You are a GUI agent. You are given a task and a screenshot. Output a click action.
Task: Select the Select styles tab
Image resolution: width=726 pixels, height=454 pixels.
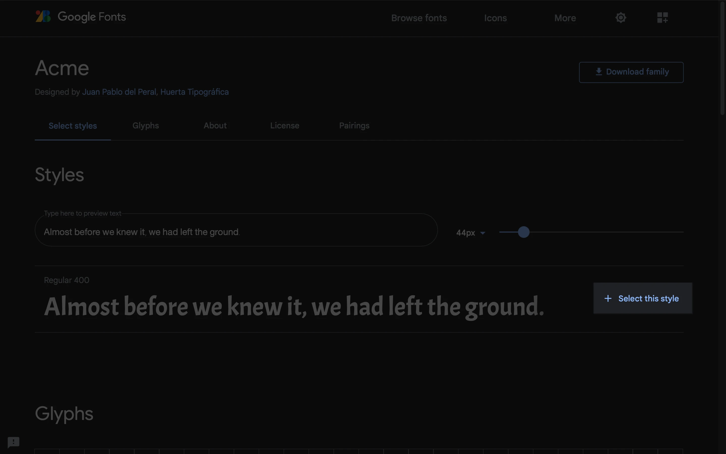pyautogui.click(x=73, y=126)
